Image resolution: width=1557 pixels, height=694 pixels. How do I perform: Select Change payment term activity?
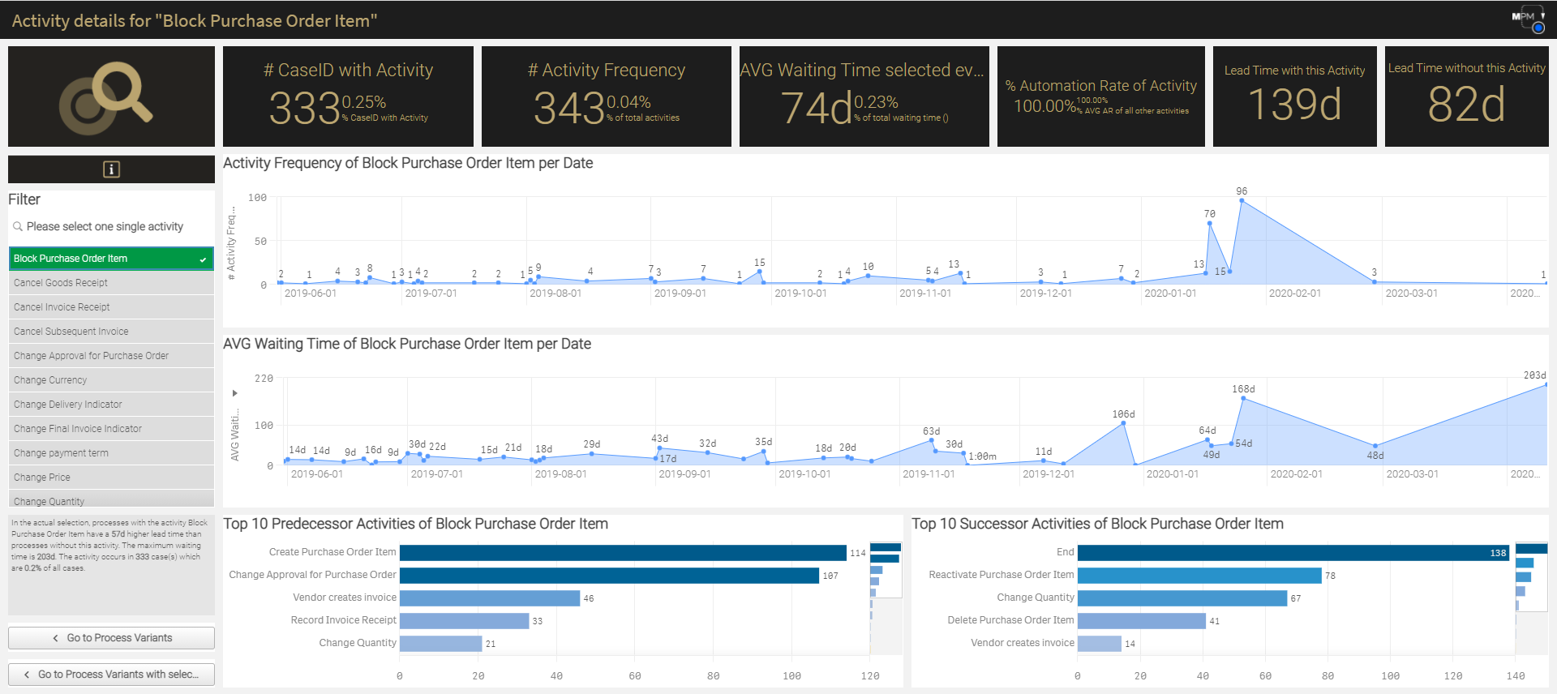click(111, 453)
